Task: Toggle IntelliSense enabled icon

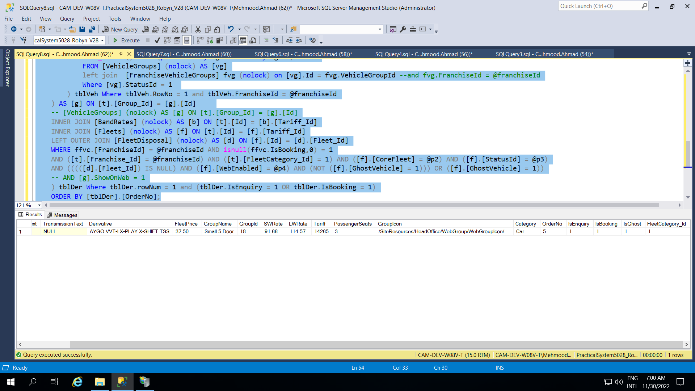Action: click(187, 40)
